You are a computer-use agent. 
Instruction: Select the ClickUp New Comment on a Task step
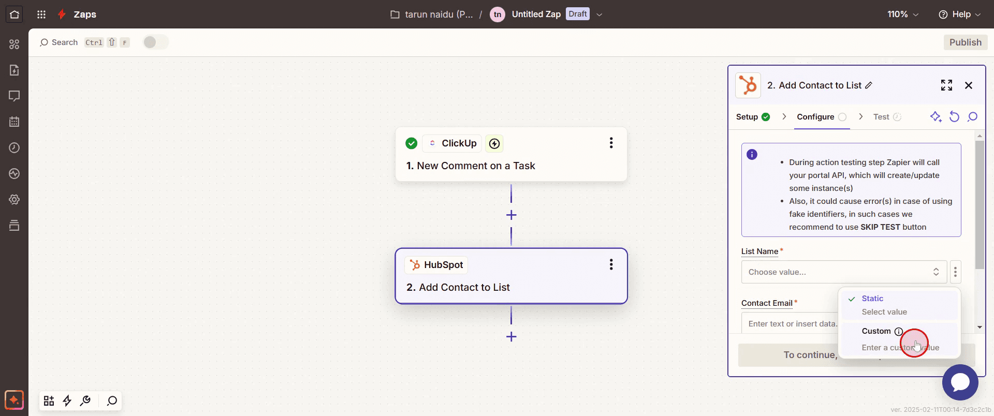coord(511,154)
